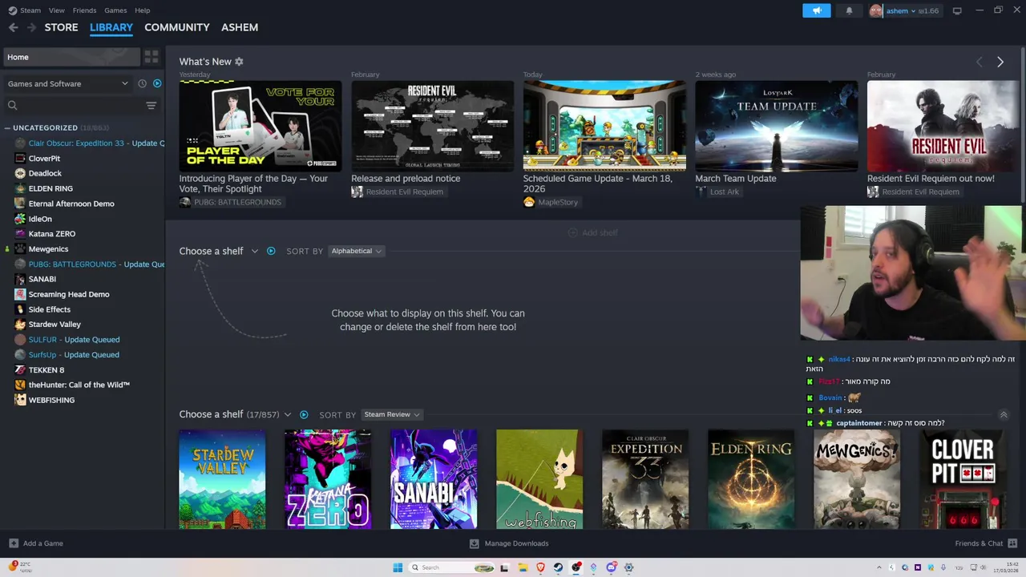Click the CloverPit icon in the game list
1026x577 pixels.
coord(20,159)
